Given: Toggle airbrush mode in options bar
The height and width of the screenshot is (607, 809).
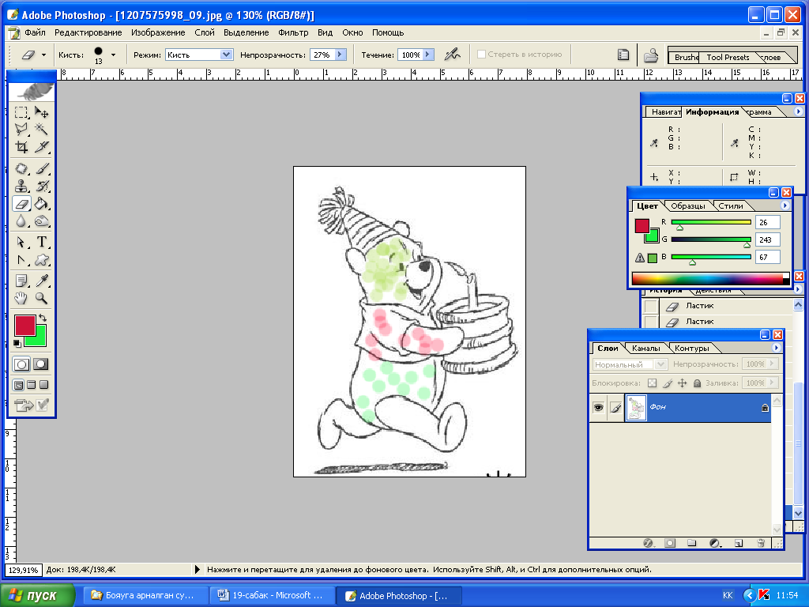Looking at the screenshot, I should coord(453,55).
